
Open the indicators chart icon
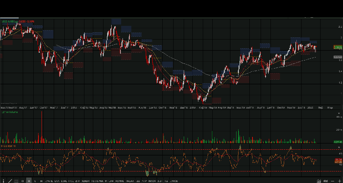coord(319,181)
